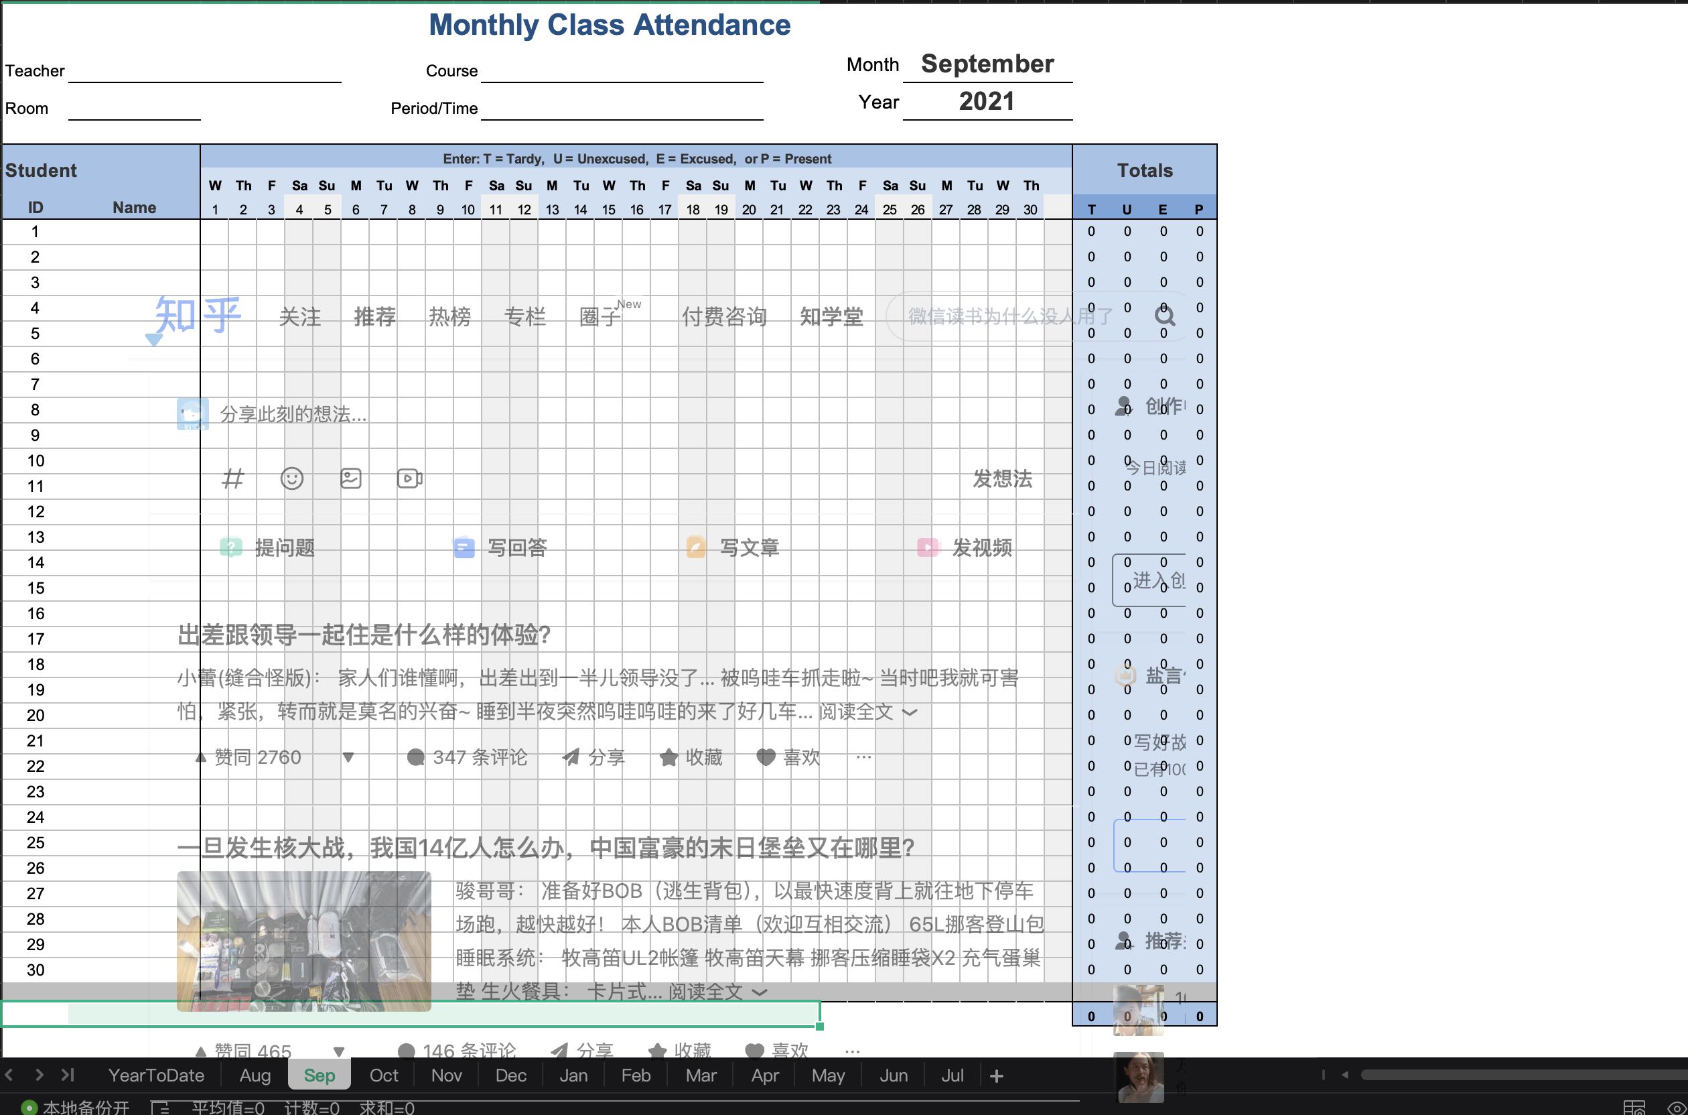The width and height of the screenshot is (1688, 1115).
Task: Click the search magnifier icon
Action: tap(1166, 316)
